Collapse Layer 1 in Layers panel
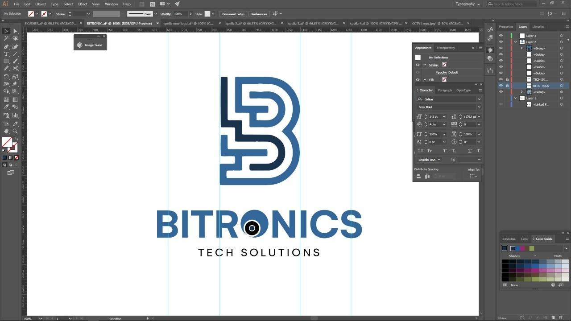The height and width of the screenshot is (321, 571). [x=516, y=98]
